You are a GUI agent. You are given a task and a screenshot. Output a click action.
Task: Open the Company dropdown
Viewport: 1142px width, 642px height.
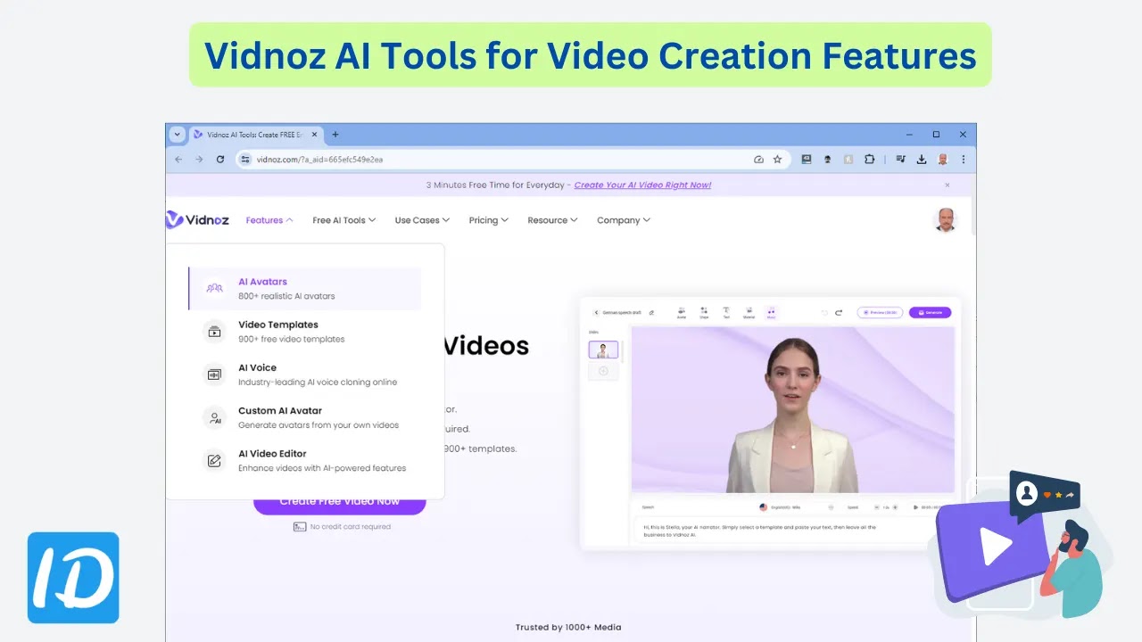coord(624,220)
